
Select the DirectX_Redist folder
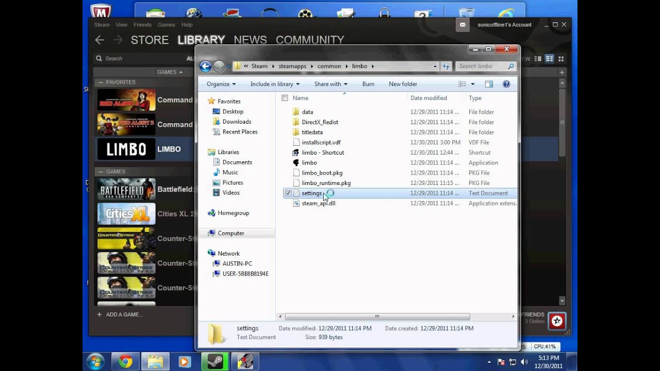click(320, 122)
